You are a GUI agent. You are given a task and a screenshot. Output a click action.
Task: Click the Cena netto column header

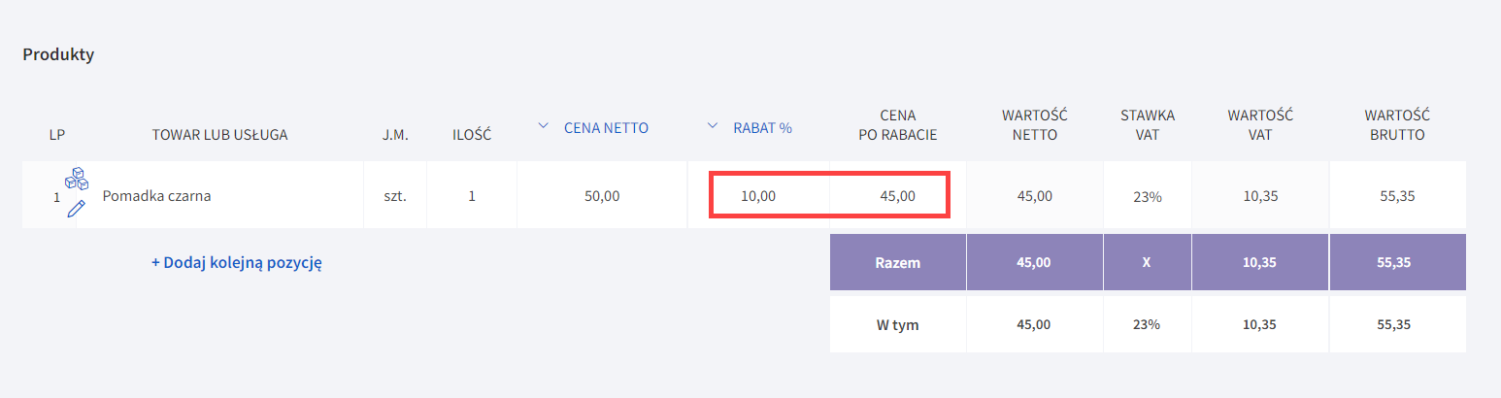(x=606, y=127)
